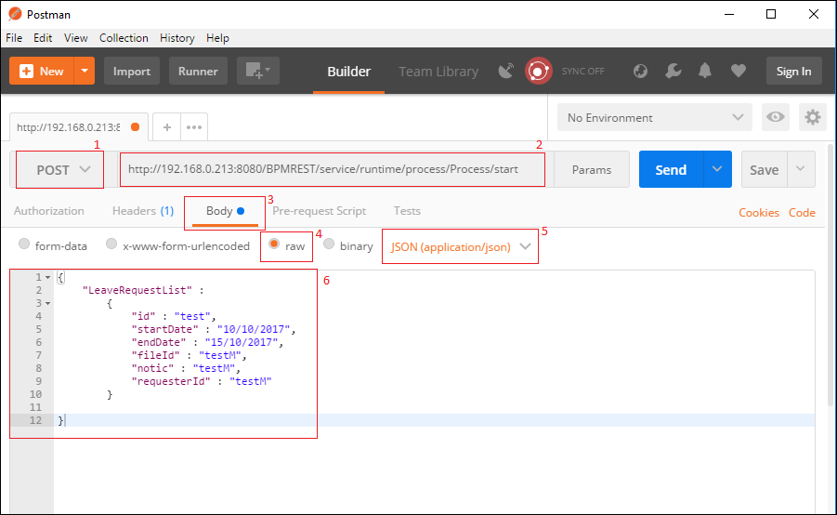
Task: Open the globe browse icon
Action: pyautogui.click(x=640, y=71)
